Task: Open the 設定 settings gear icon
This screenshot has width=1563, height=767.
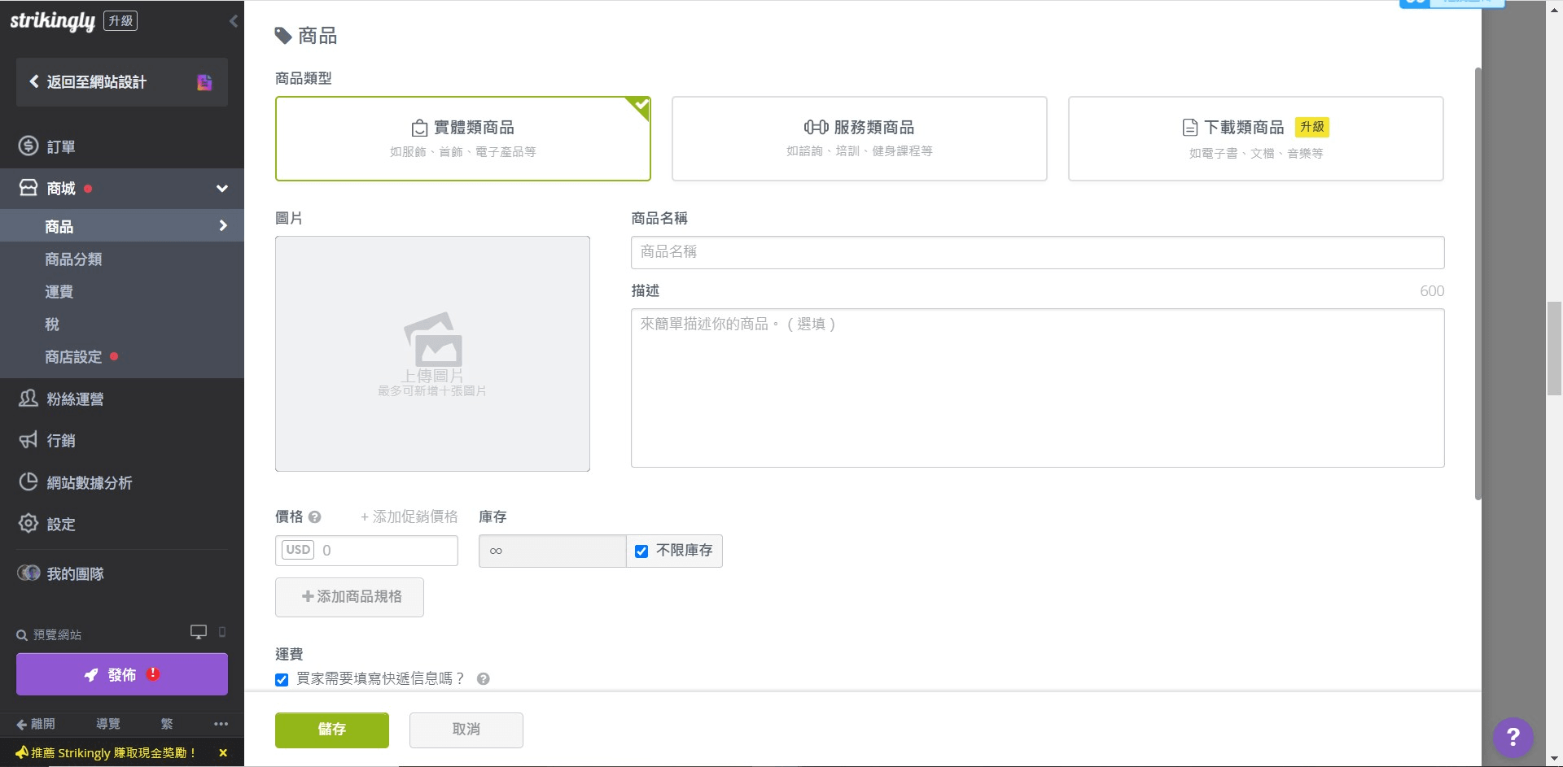Action: click(28, 524)
